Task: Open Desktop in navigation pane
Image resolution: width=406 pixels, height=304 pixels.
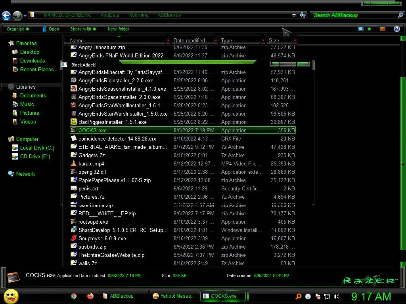Action: pos(26,52)
